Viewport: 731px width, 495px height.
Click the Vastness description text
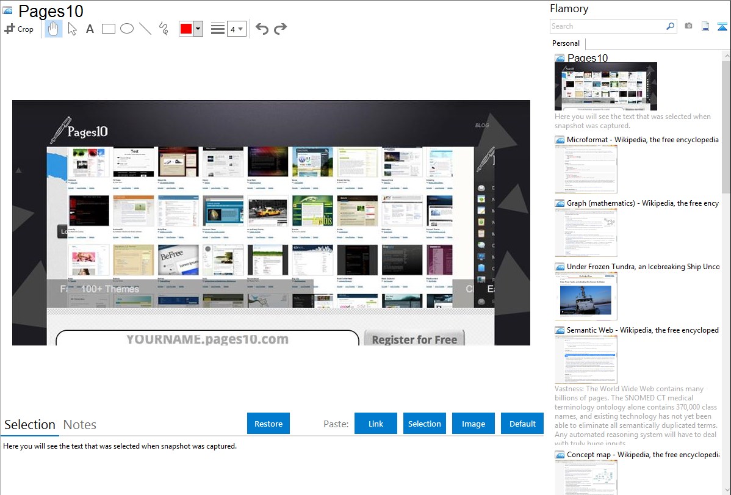point(636,416)
